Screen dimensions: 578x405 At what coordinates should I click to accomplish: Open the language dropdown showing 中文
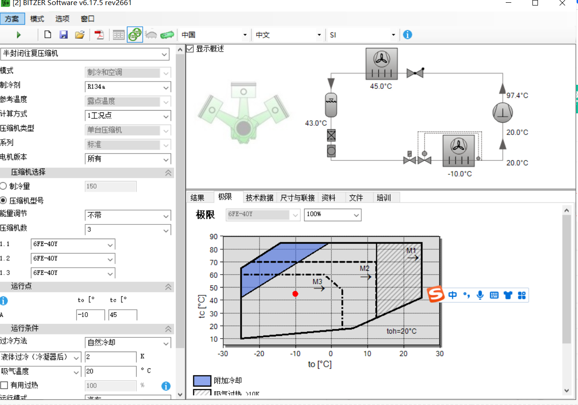[x=289, y=35]
